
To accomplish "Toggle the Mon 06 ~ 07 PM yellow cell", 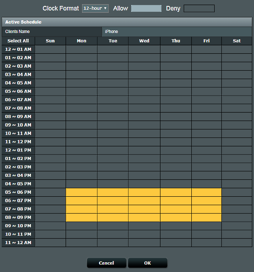I will 82,201.
